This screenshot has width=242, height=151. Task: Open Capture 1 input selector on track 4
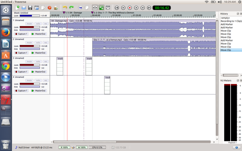21,91
